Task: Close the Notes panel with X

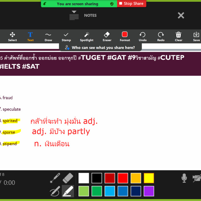Action: coord(181,15)
